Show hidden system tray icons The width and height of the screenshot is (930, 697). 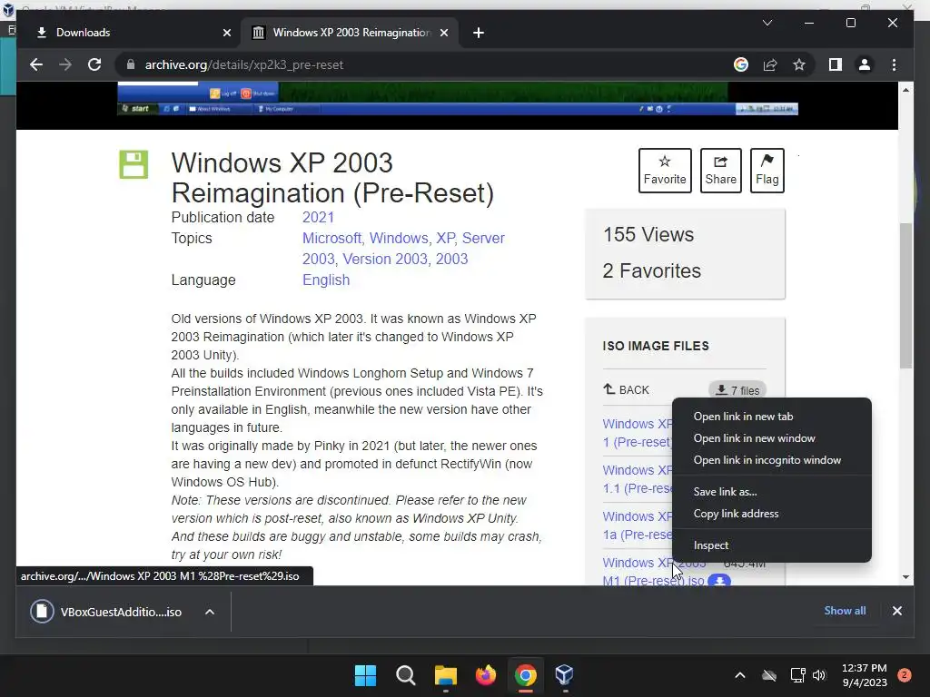click(740, 675)
